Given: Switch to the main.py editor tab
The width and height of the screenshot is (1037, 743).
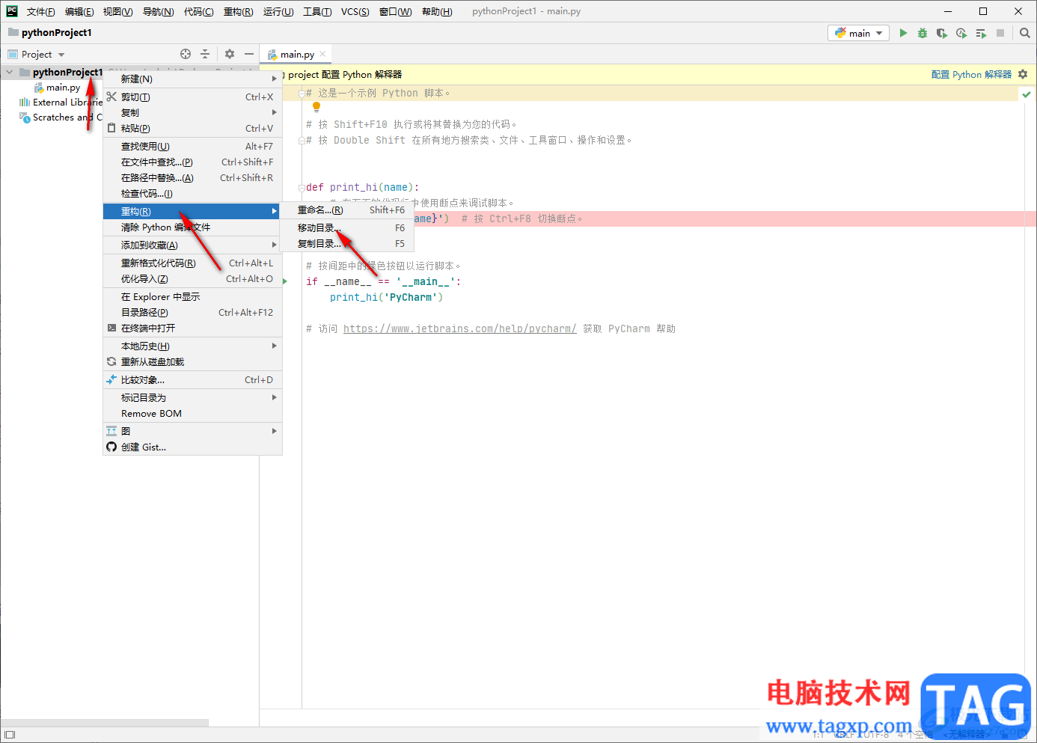Looking at the screenshot, I should (x=296, y=54).
